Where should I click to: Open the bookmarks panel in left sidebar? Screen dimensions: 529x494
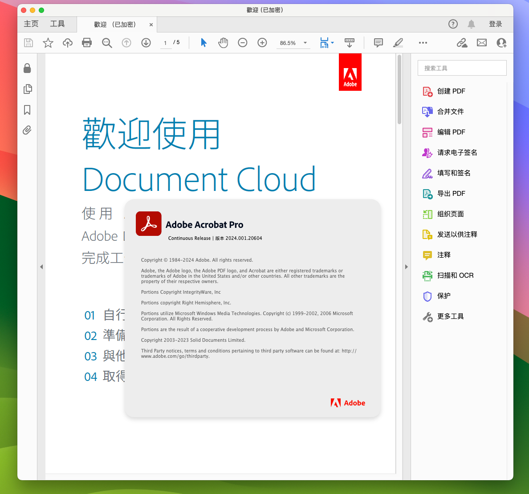(x=27, y=110)
